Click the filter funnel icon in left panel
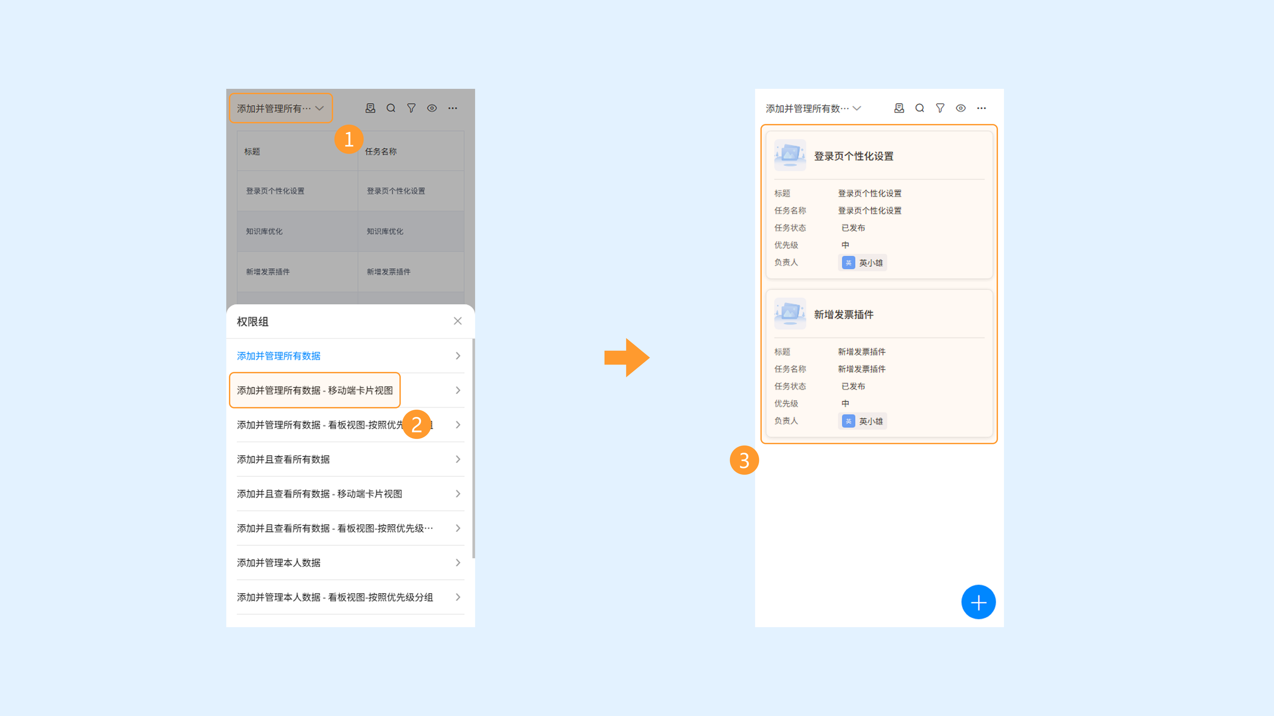The image size is (1274, 716). [411, 108]
